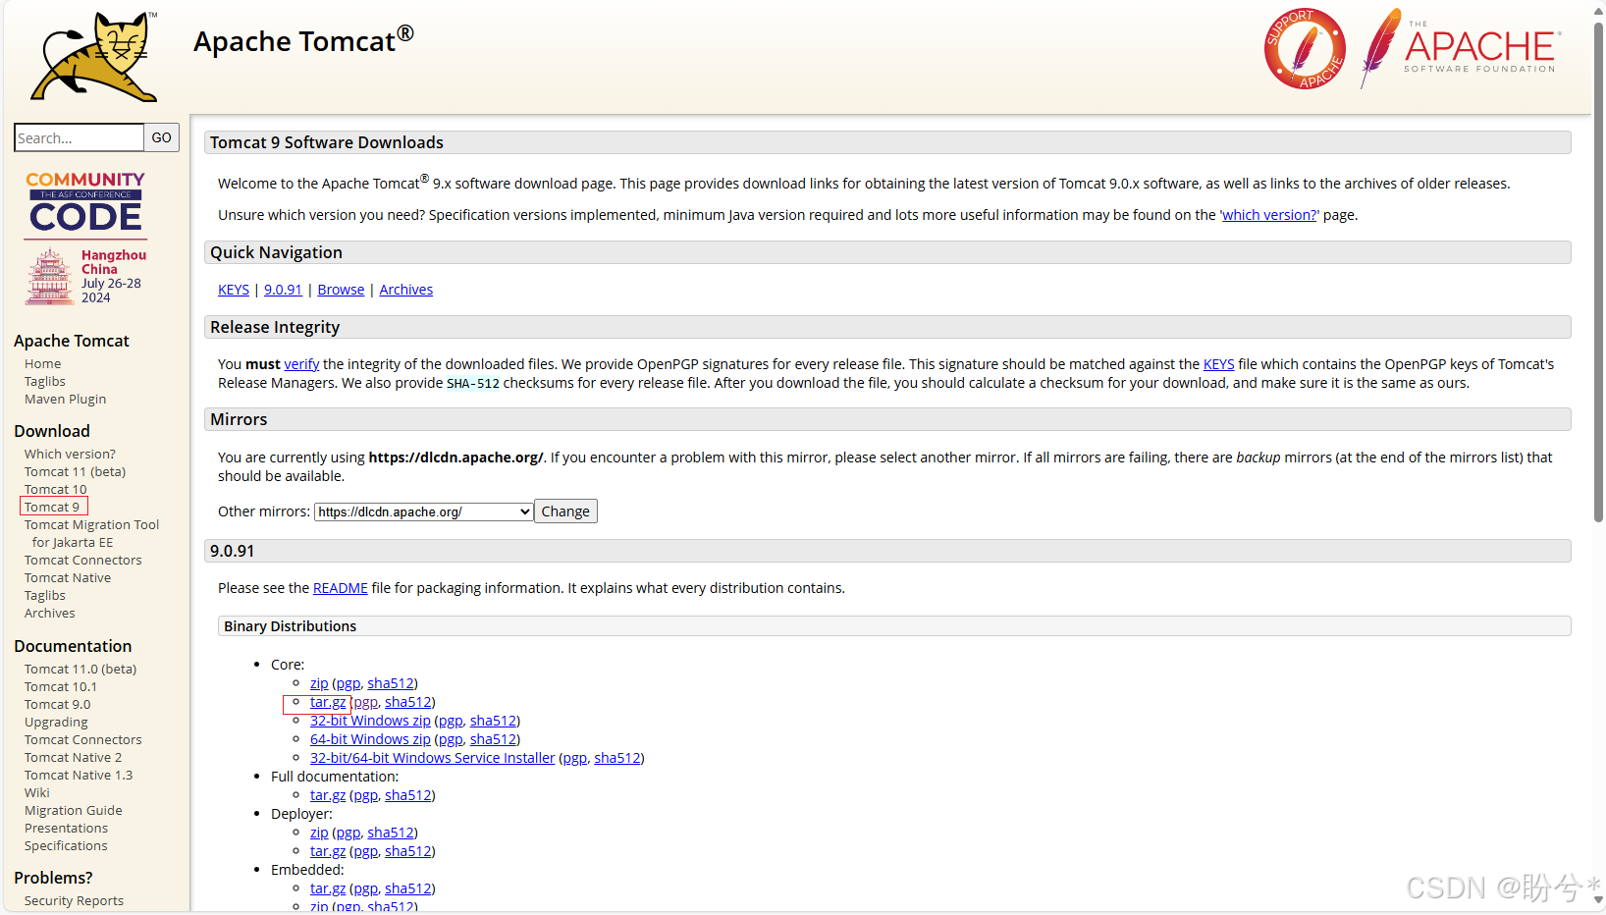Download the 64-bit Windows zip

click(x=370, y=739)
